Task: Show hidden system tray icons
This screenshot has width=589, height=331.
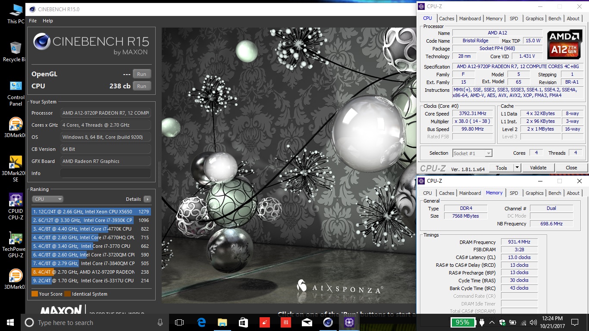Action: 491,322
